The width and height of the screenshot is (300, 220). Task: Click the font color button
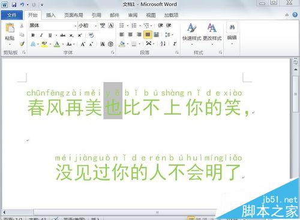click(57, 44)
